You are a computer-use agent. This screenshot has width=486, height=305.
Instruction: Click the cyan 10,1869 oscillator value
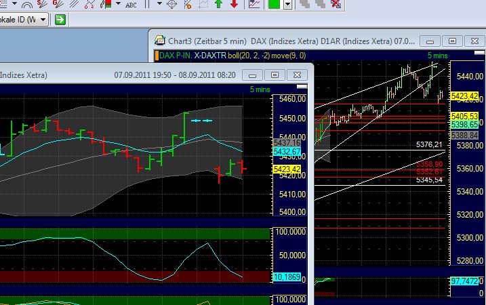[287, 277]
